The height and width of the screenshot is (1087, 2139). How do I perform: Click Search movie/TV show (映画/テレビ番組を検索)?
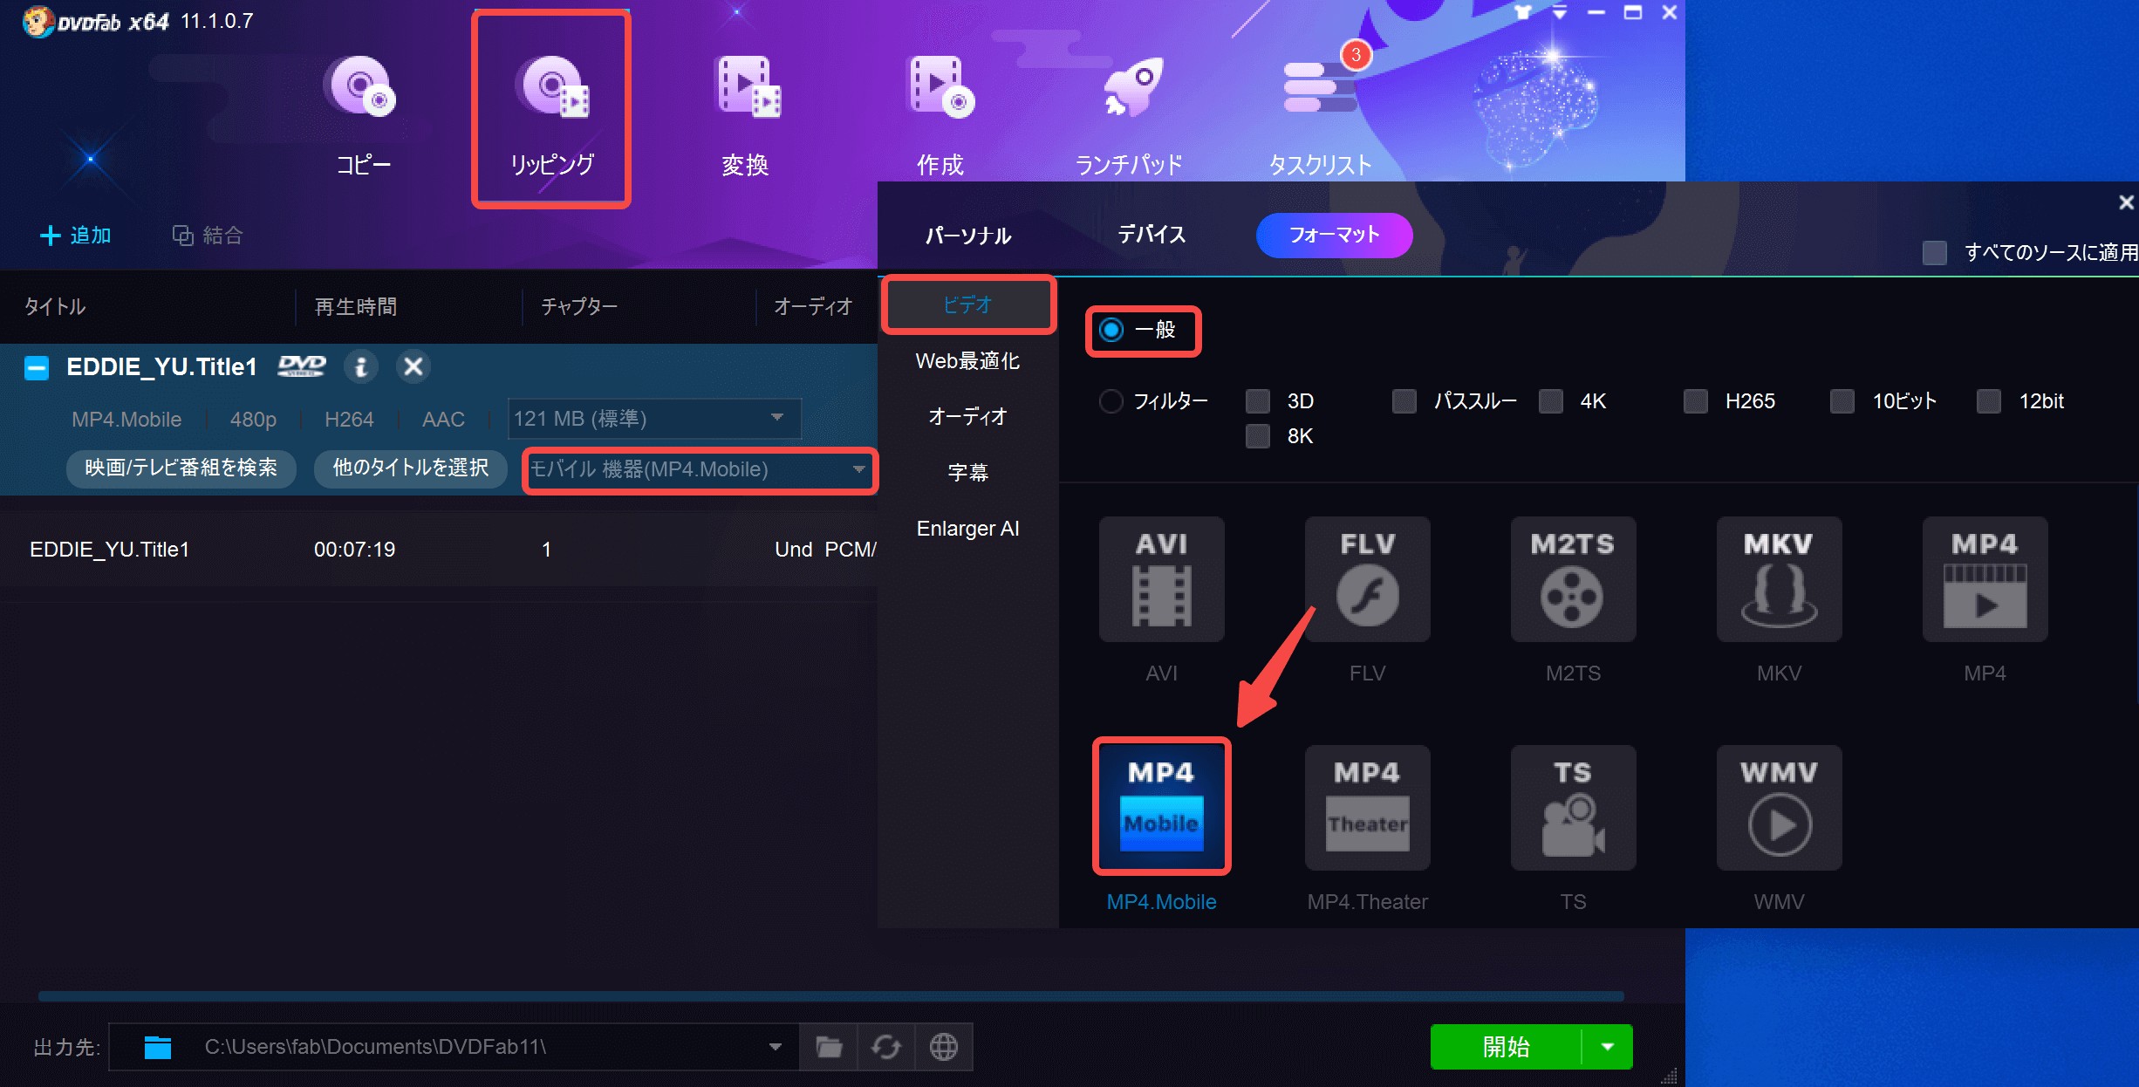(x=181, y=468)
